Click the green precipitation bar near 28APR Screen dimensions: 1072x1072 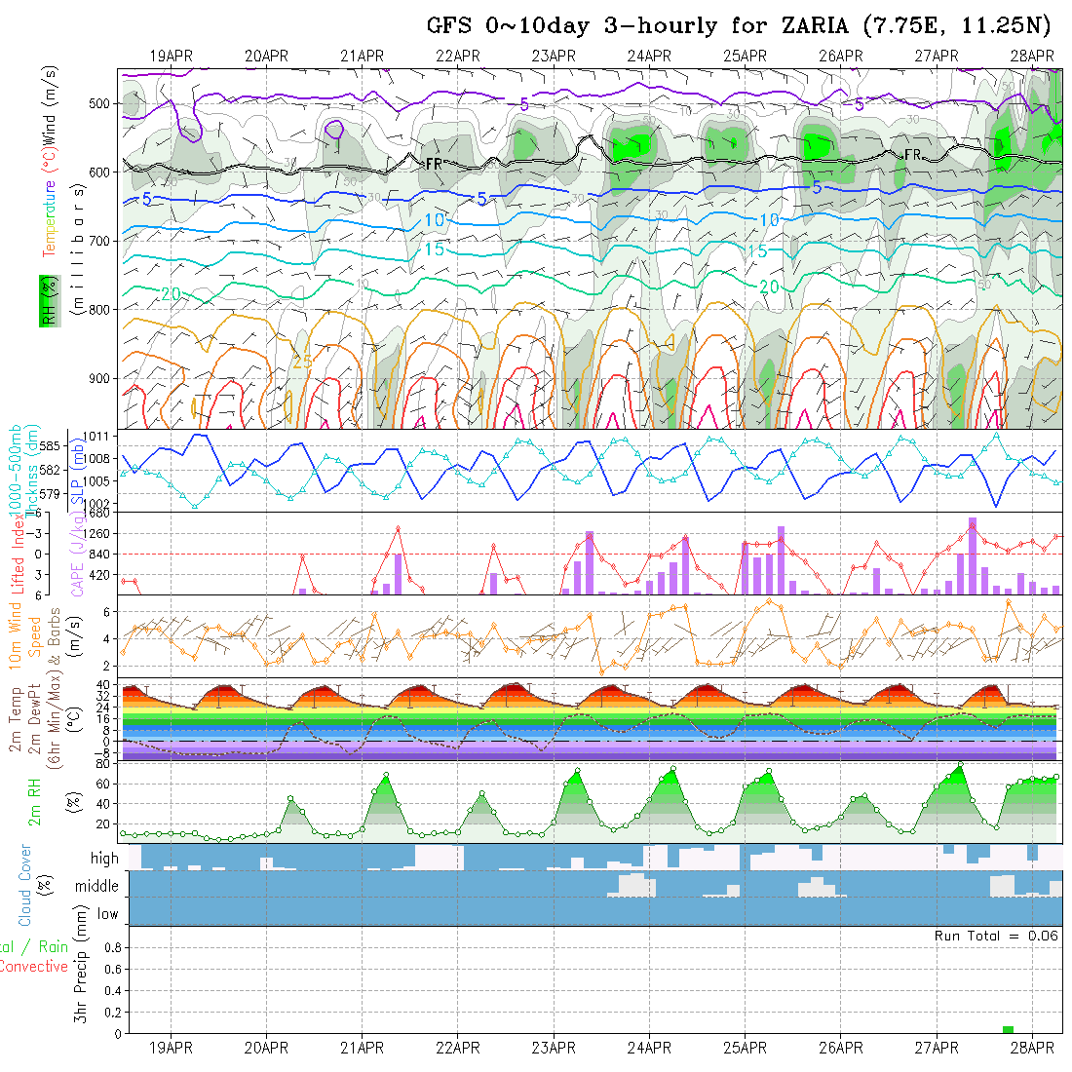click(x=1008, y=1029)
